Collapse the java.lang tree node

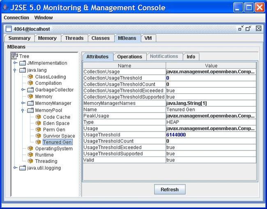(x=15, y=70)
